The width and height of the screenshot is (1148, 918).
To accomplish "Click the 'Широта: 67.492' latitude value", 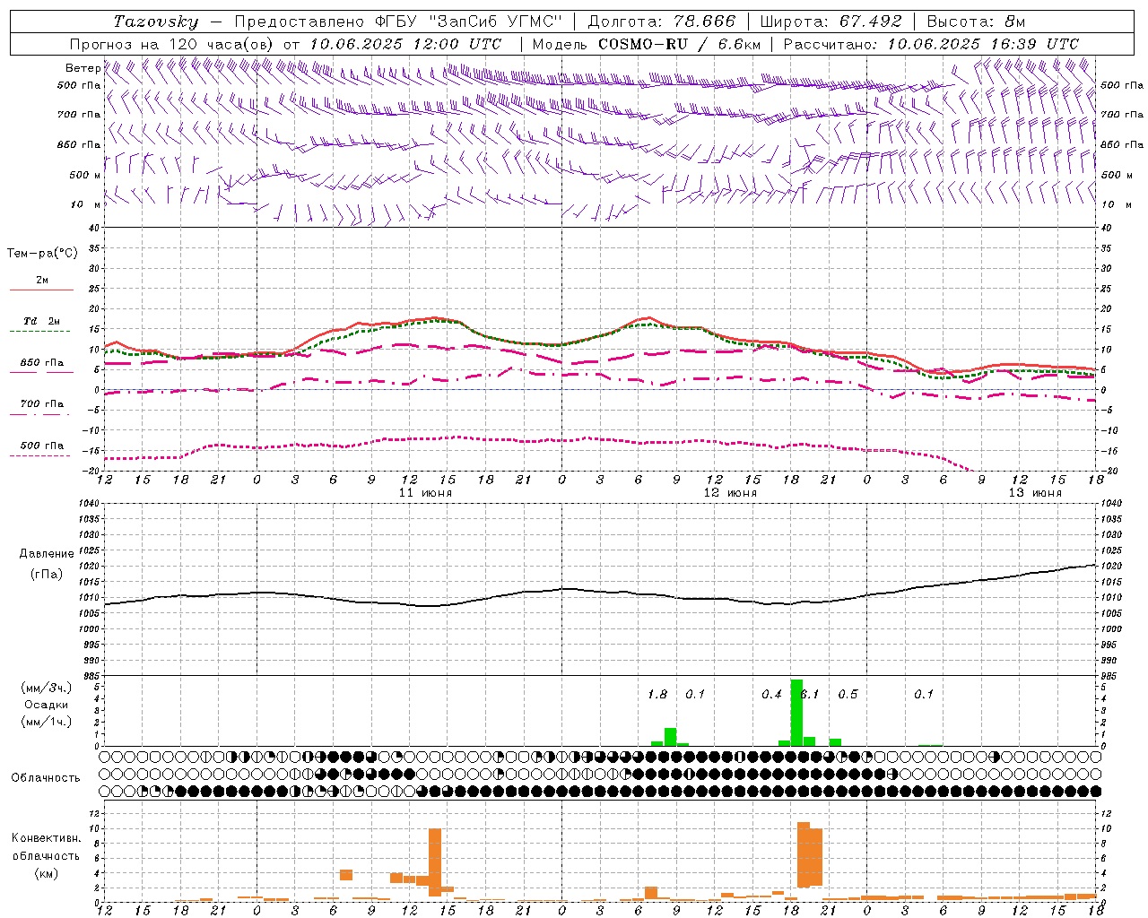I will coord(831,22).
